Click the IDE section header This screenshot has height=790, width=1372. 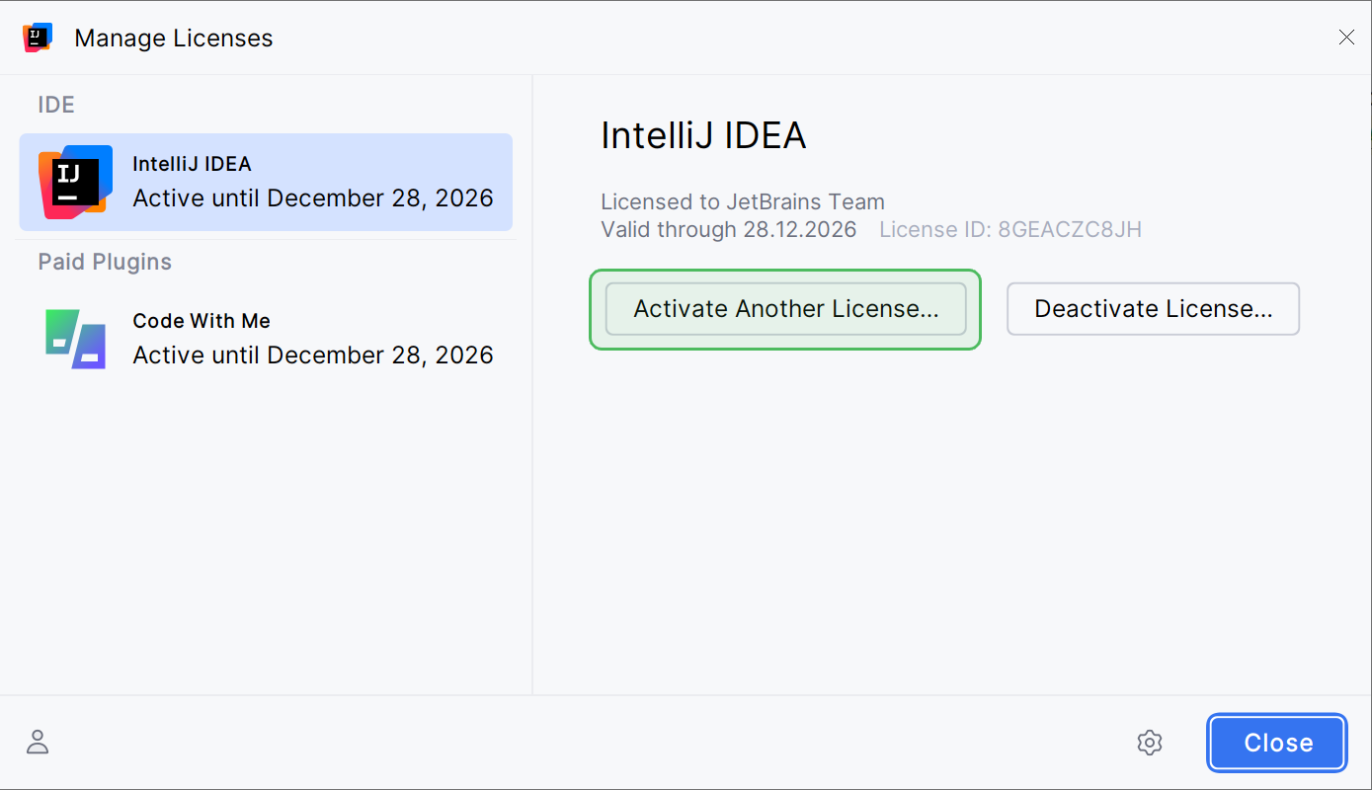(56, 105)
